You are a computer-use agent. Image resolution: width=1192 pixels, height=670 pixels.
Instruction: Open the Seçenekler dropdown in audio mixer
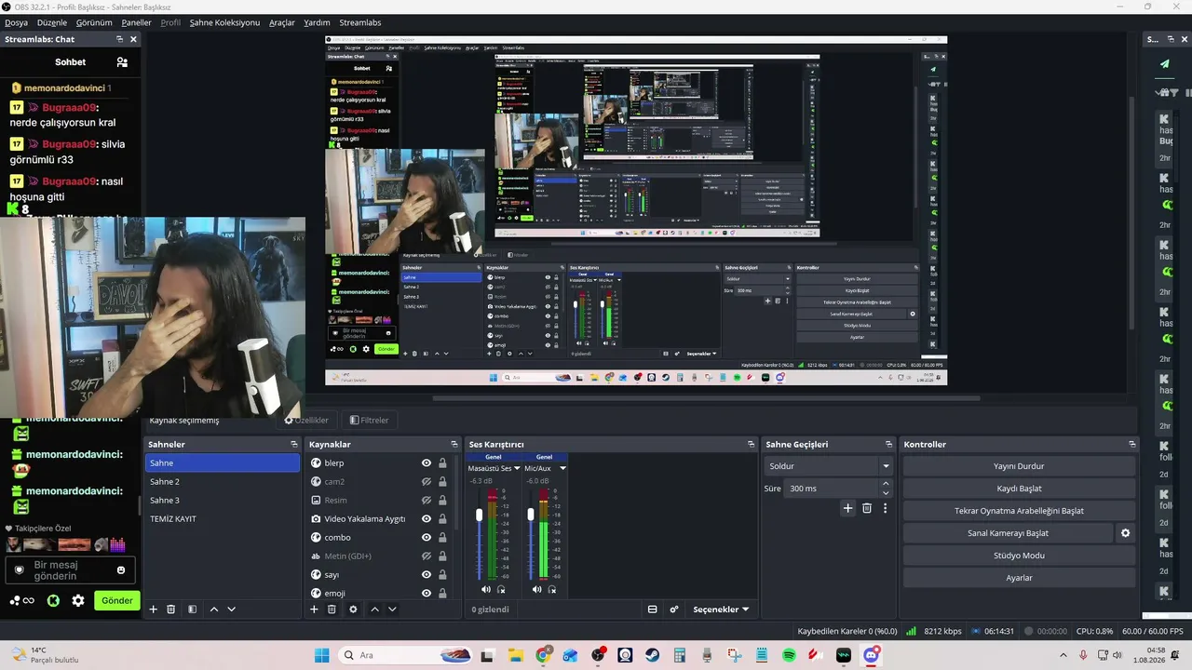722,610
